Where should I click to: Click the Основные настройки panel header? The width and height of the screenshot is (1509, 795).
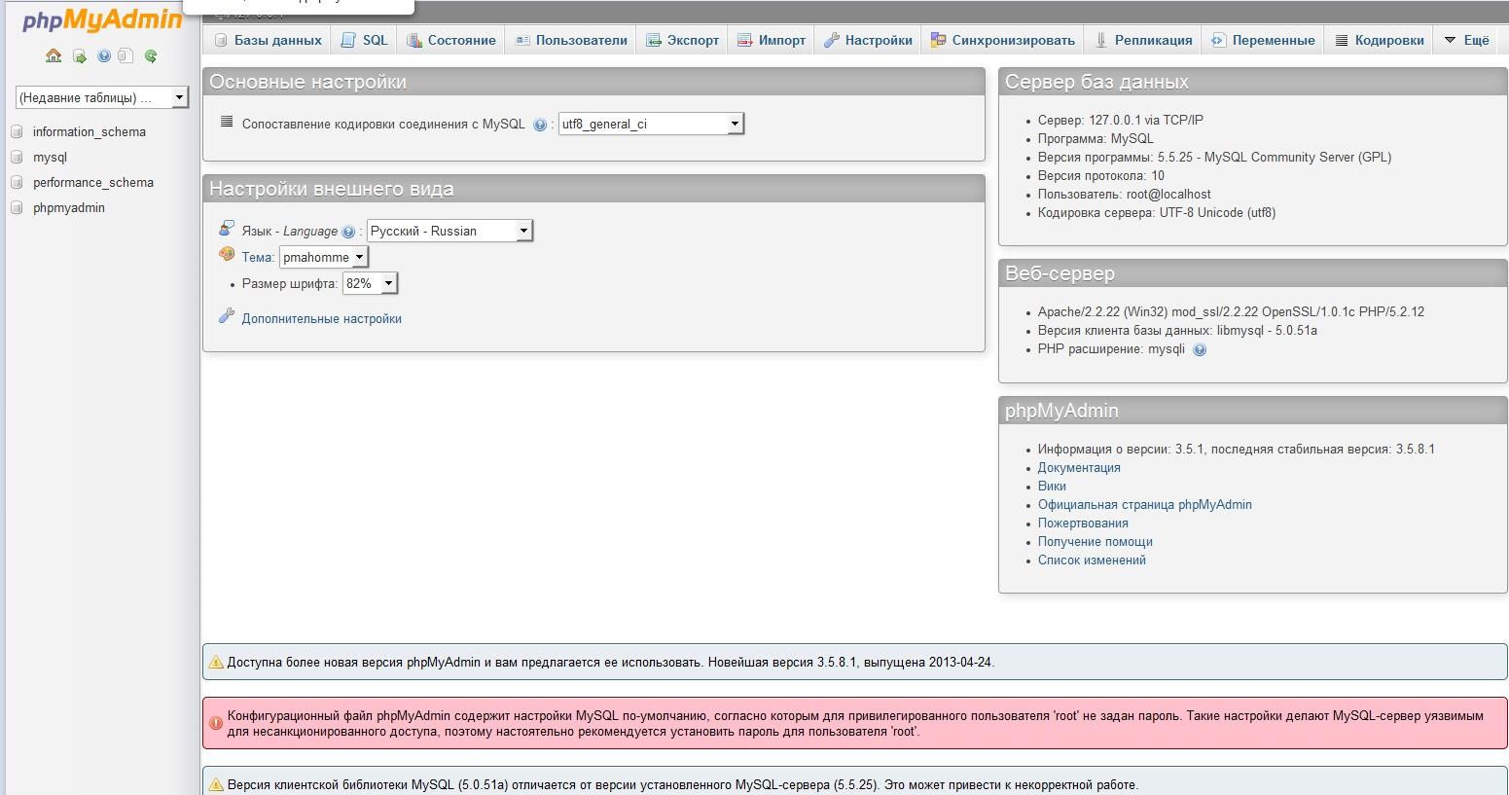[x=593, y=82]
